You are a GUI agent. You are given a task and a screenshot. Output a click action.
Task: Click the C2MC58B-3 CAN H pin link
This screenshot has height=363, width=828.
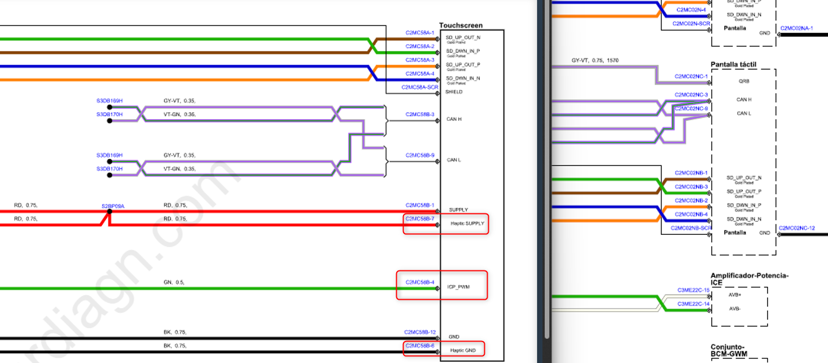pos(420,114)
